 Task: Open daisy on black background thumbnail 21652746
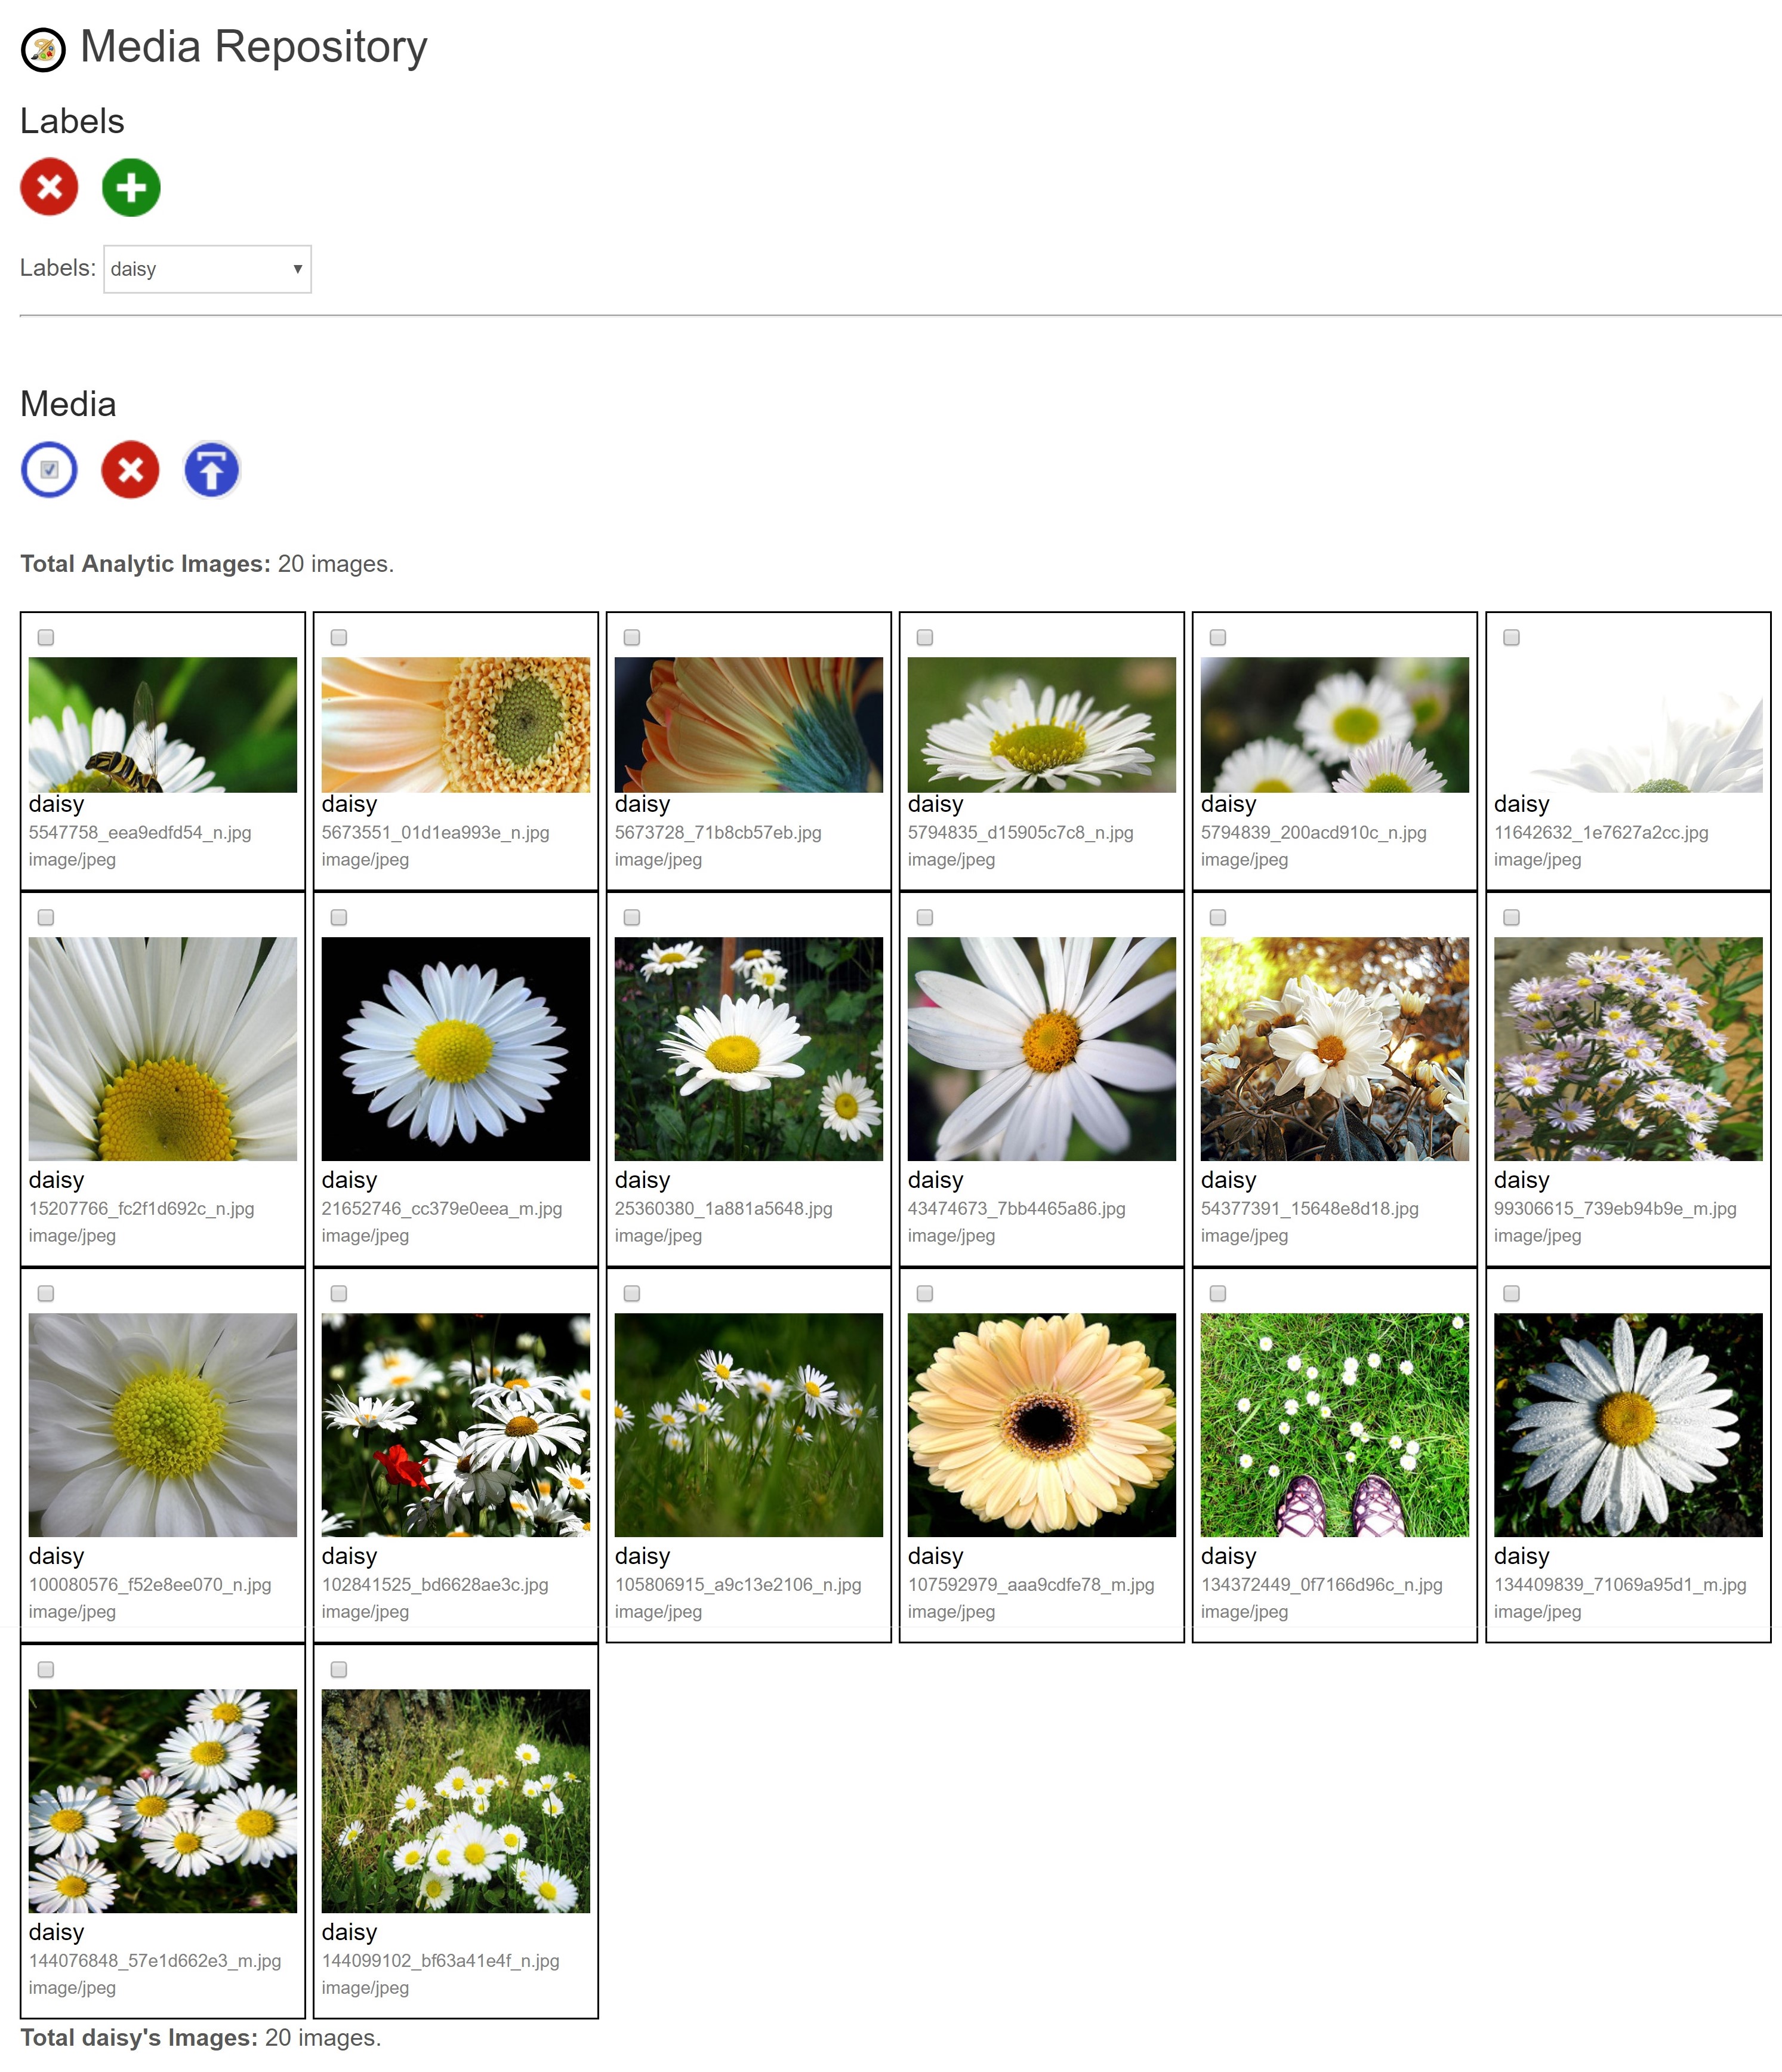[456, 1049]
